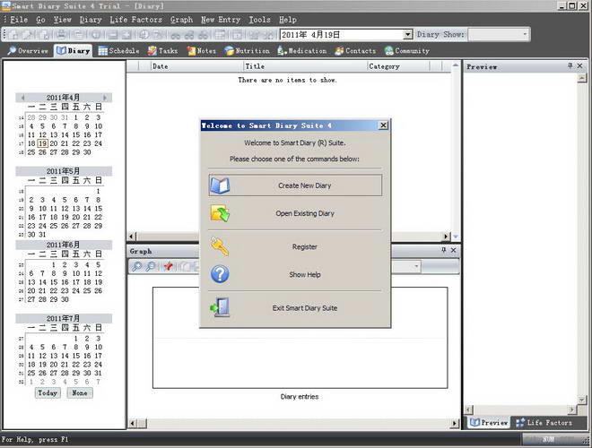Close the Welcome to Smart Diary Suite dialog

point(383,125)
